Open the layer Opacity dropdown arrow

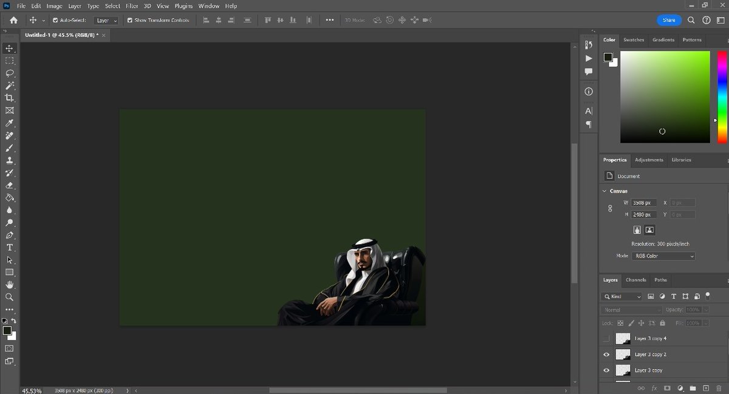706,310
